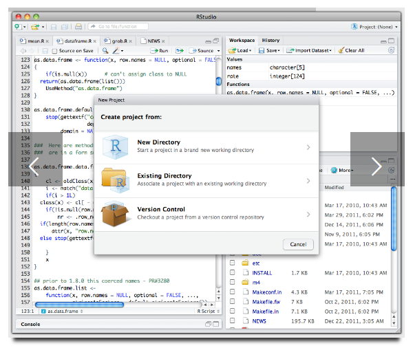This screenshot has height=348, width=413.
Task: Check the box next to Makeconf.in
Action: (233, 292)
